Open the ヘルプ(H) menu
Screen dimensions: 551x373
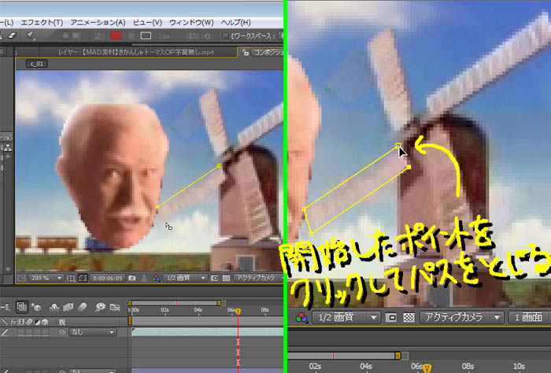(235, 23)
